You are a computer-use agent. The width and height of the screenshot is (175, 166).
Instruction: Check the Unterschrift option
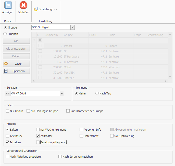(81, 136)
